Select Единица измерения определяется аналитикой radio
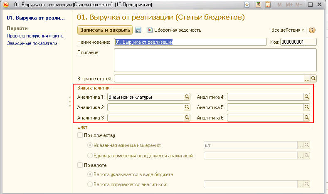This screenshot has height=194, width=328. point(90,156)
